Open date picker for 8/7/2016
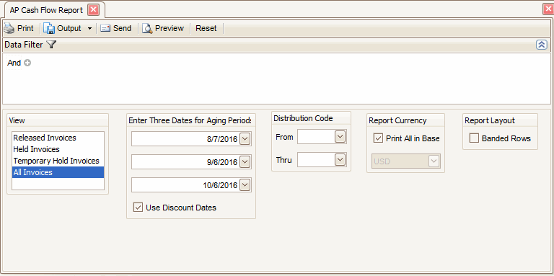 pos(245,139)
